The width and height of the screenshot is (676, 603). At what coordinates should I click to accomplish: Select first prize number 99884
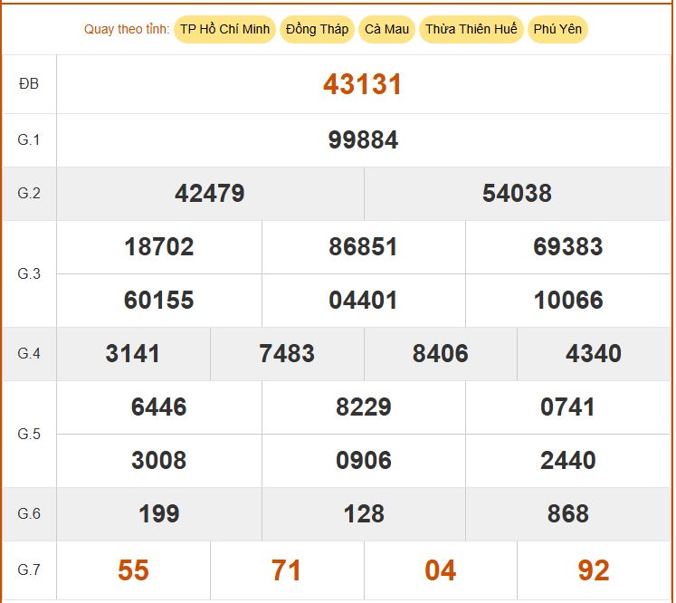363,140
